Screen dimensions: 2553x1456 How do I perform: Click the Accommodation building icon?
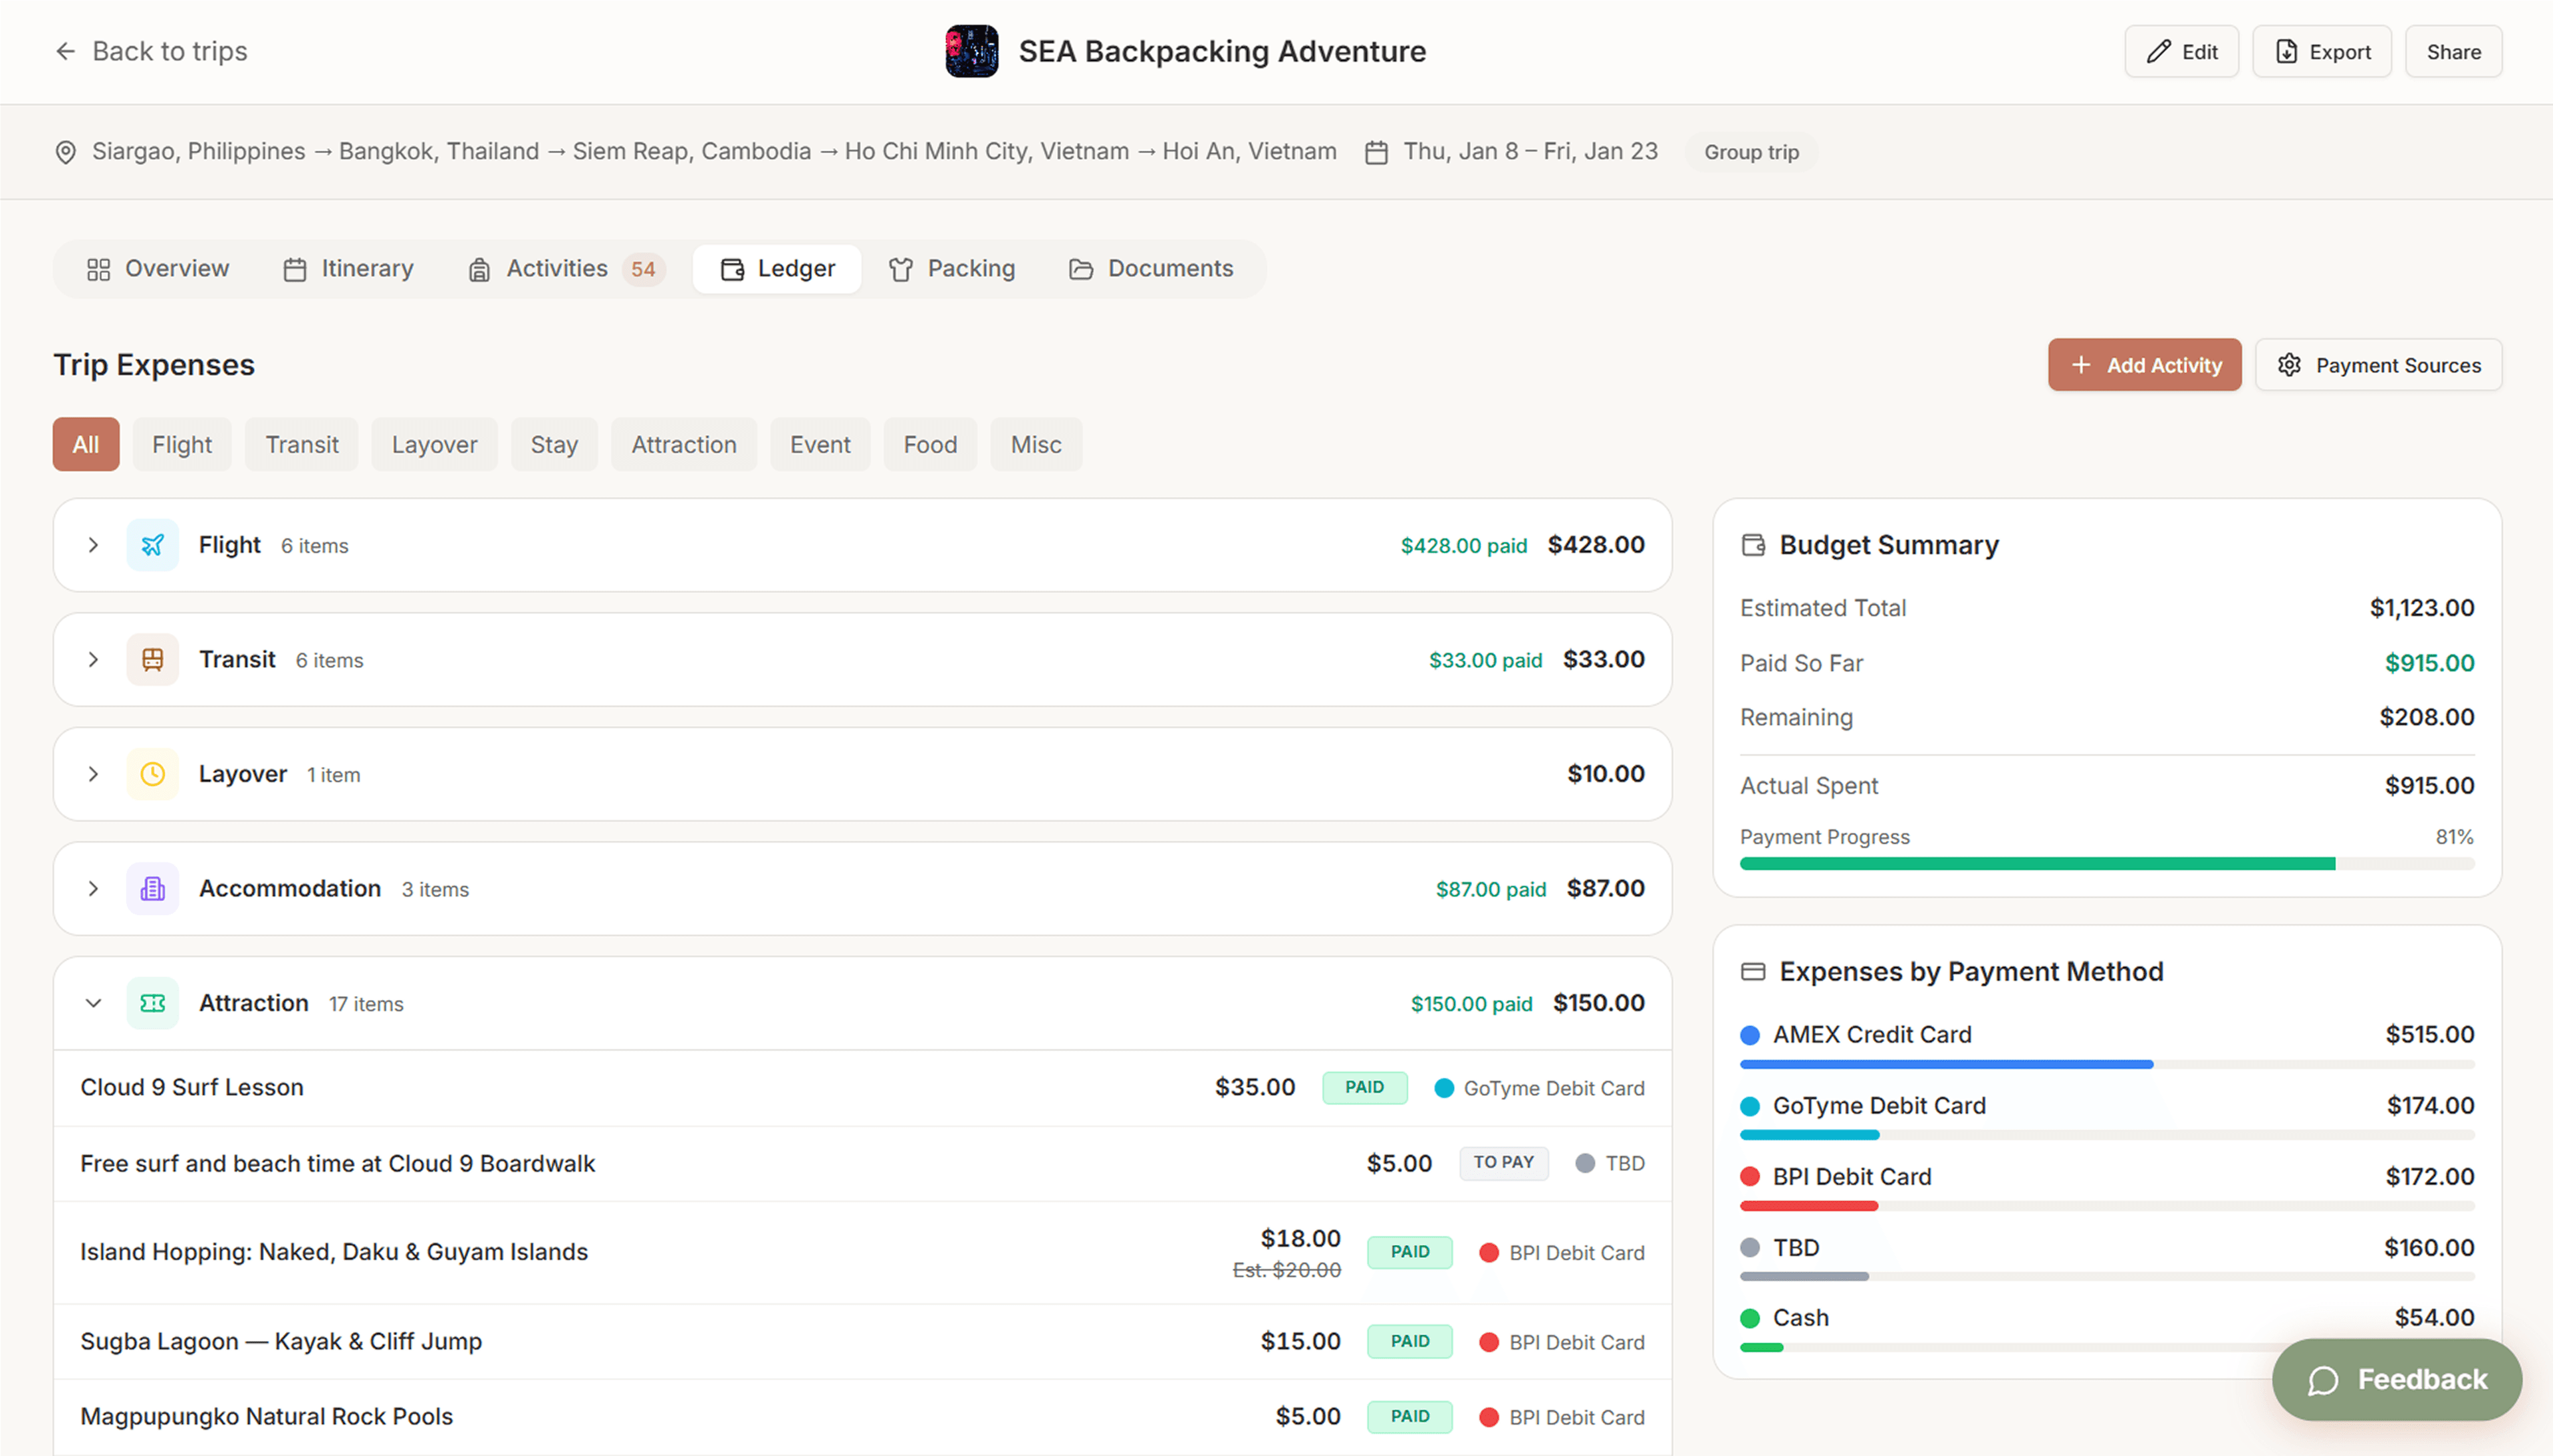point(152,889)
